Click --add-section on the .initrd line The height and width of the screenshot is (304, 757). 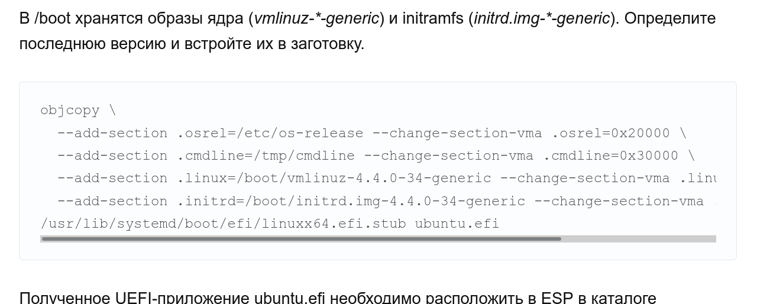[112, 201]
